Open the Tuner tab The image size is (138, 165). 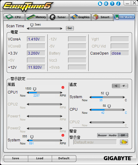58,17
